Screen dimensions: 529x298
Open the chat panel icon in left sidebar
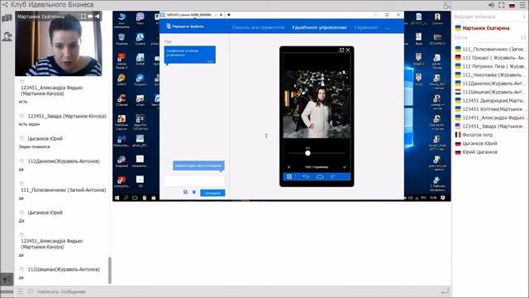tap(7, 18)
